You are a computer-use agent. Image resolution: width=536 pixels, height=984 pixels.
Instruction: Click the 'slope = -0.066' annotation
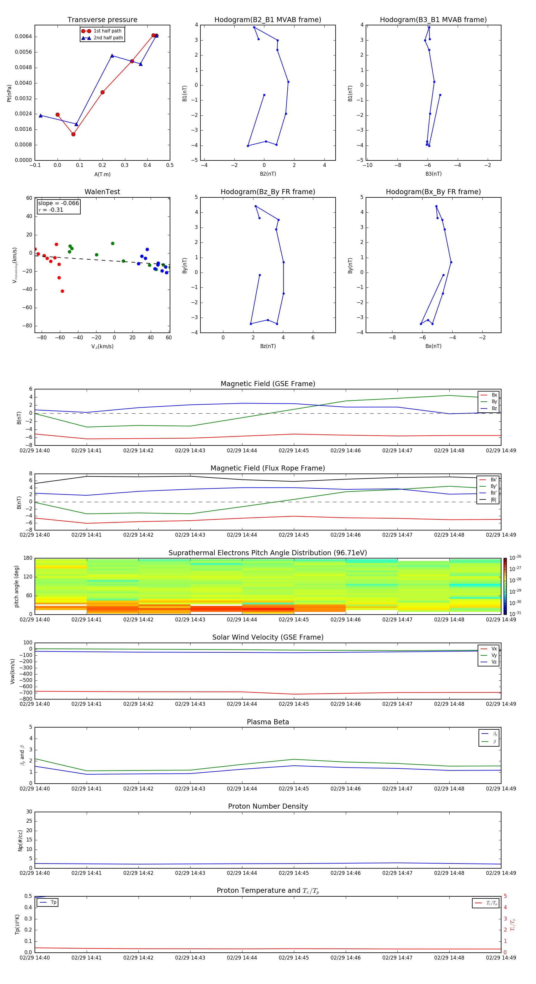[58, 203]
